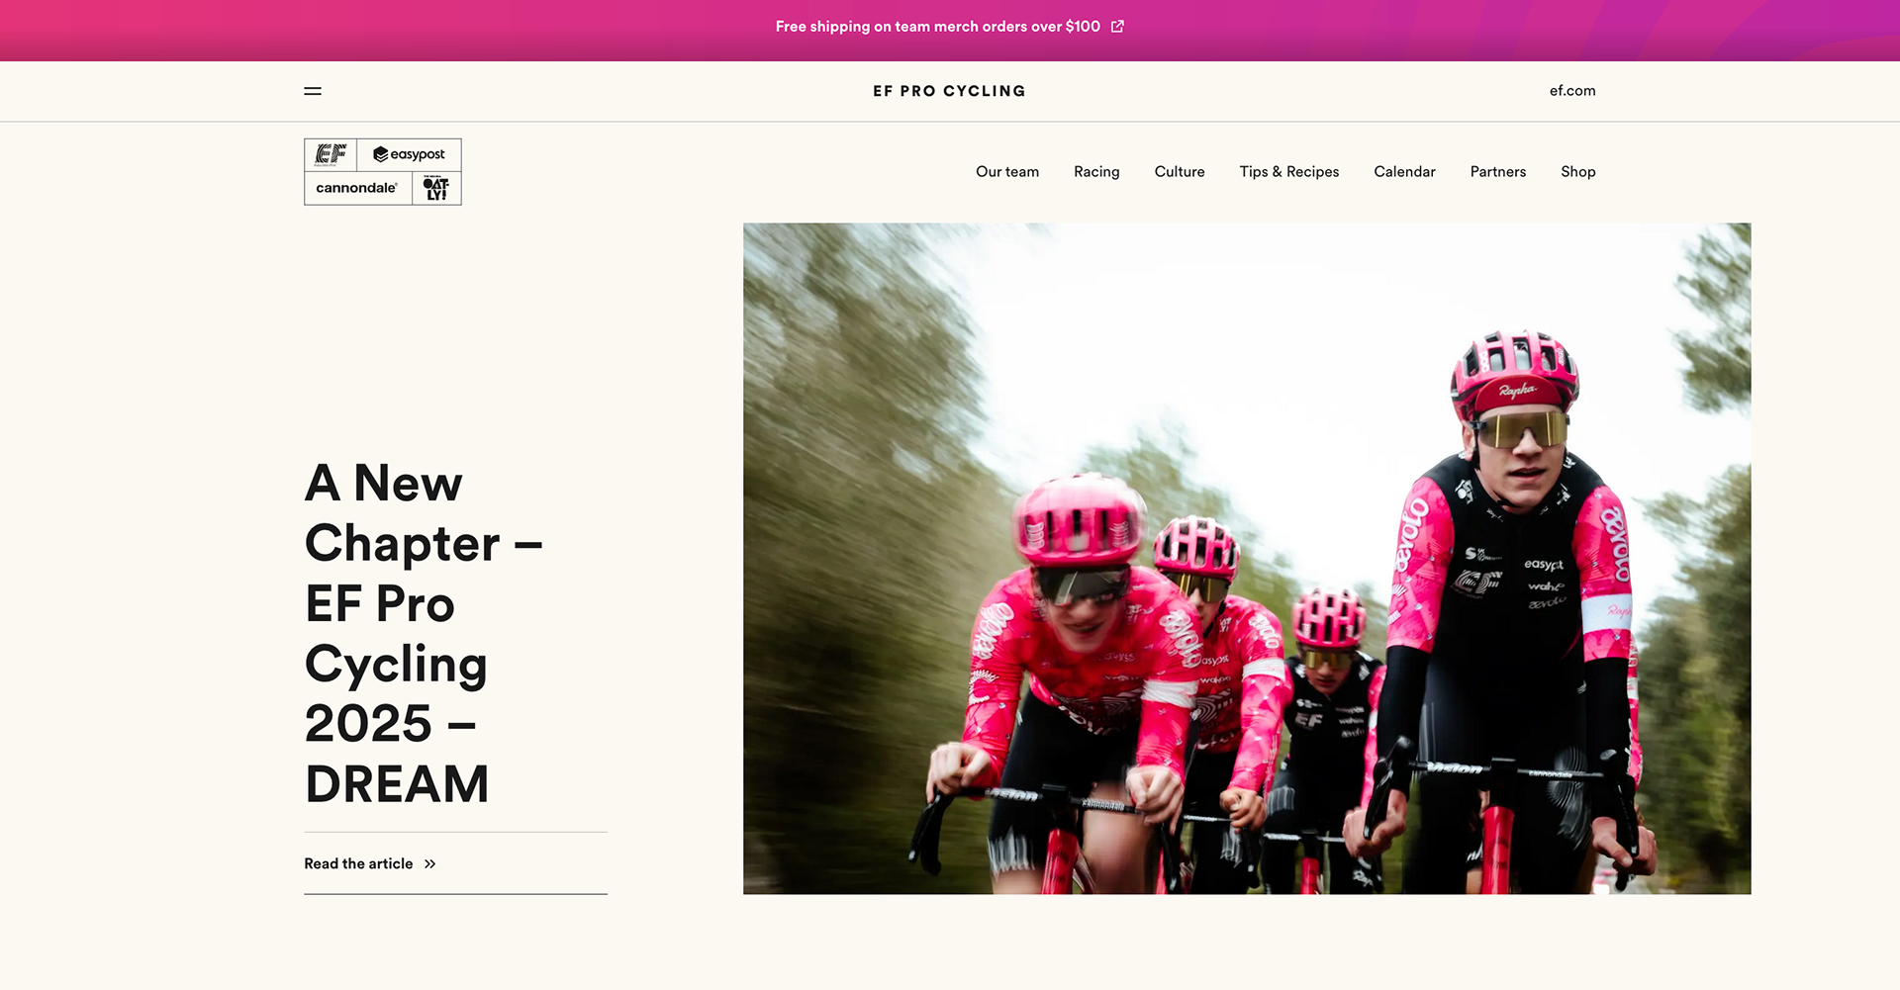Click the cannondale sponsor logo
The width and height of the screenshot is (1900, 990).
357,188
